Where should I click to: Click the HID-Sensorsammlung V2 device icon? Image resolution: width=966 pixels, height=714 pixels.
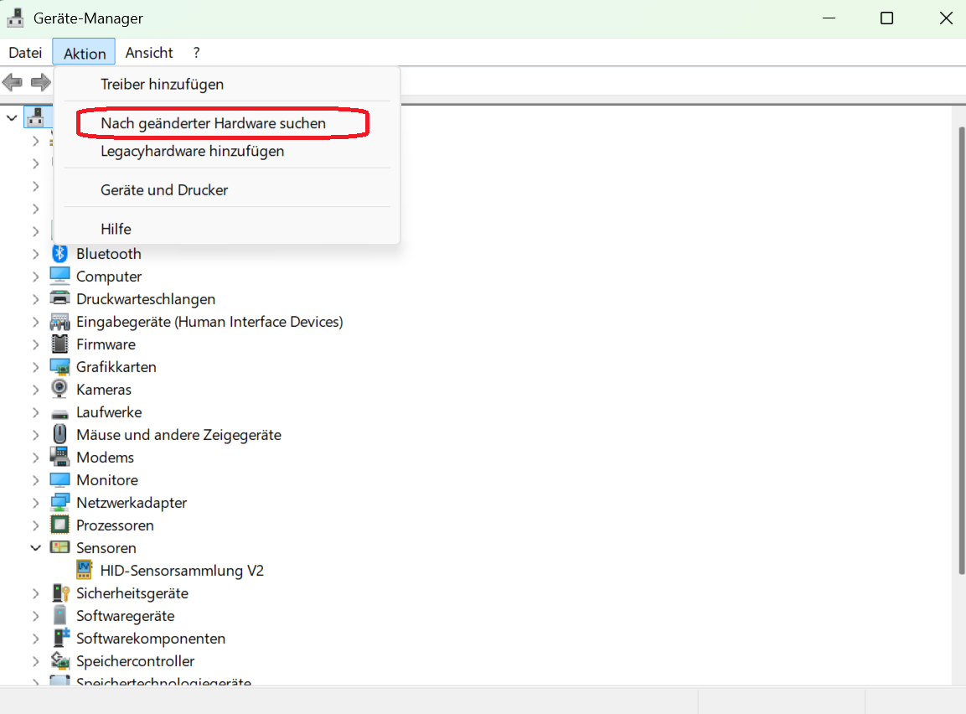(84, 570)
